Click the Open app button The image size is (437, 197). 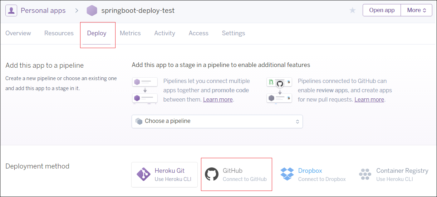point(382,10)
